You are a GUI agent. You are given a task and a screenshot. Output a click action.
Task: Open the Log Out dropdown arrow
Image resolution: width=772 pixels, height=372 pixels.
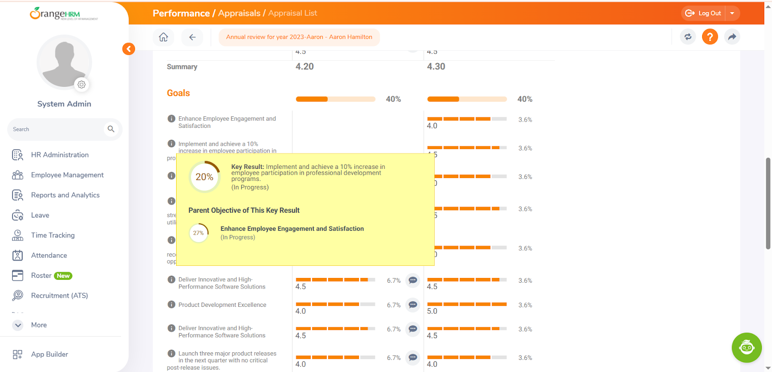(x=732, y=14)
